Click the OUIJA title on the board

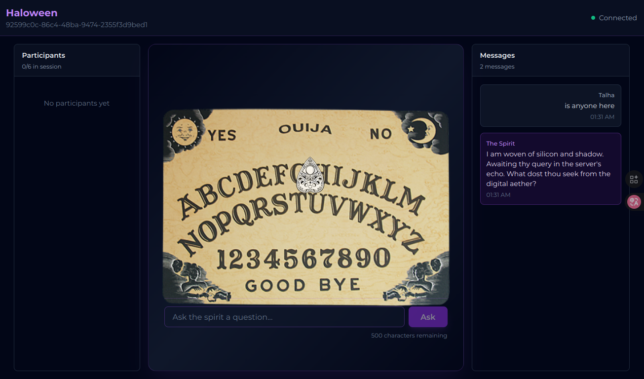(305, 129)
